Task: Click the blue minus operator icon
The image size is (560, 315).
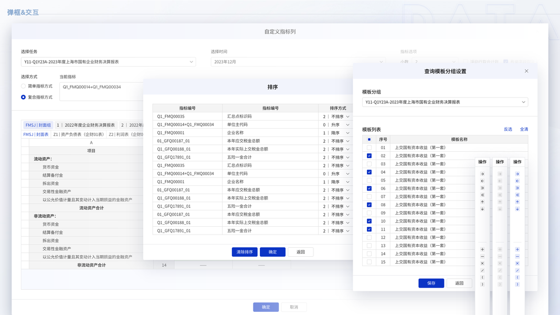Action: [517, 256]
